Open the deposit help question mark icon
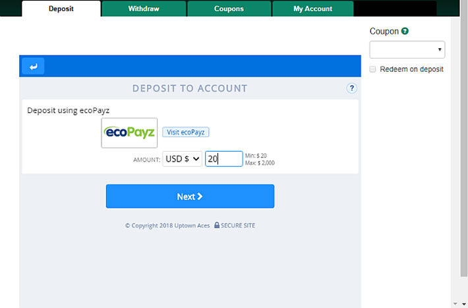Viewport: 468px width, 308px height. click(351, 88)
